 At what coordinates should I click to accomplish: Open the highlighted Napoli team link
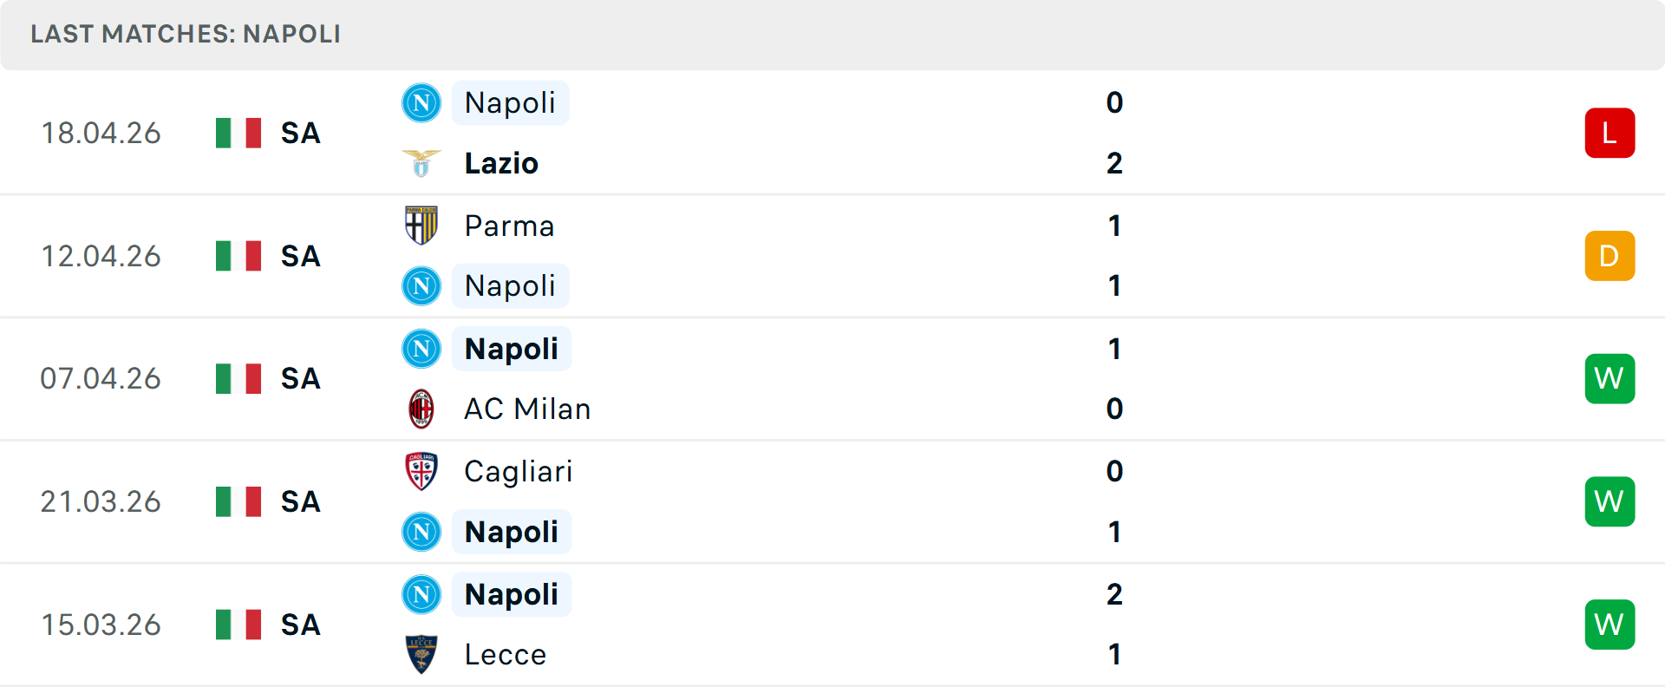click(x=510, y=102)
